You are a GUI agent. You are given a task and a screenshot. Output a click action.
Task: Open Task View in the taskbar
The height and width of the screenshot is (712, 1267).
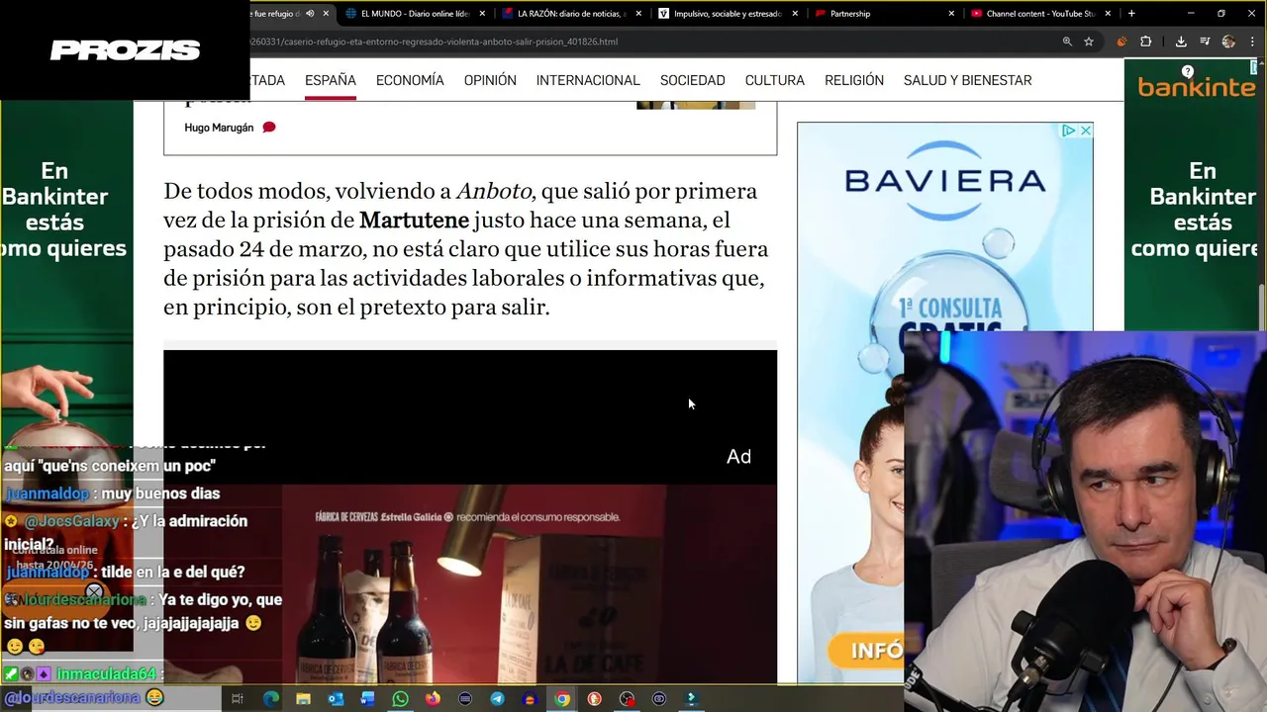pyautogui.click(x=238, y=699)
